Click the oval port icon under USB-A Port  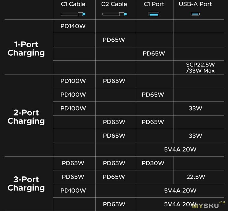click(195, 14)
